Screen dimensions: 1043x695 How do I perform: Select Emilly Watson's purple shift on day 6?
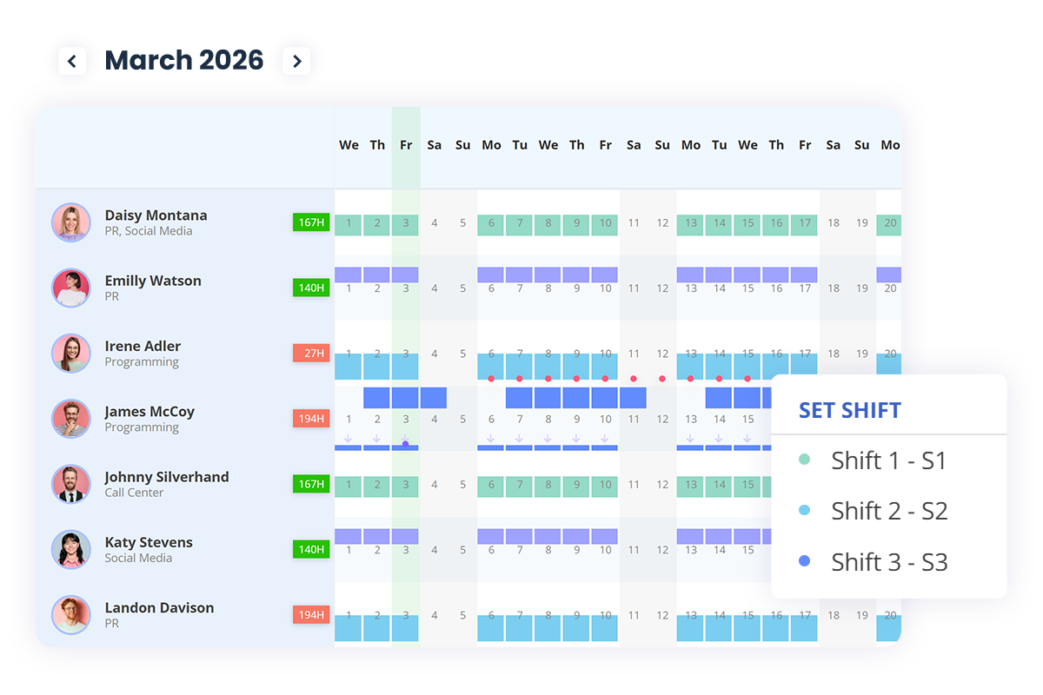pyautogui.click(x=491, y=275)
